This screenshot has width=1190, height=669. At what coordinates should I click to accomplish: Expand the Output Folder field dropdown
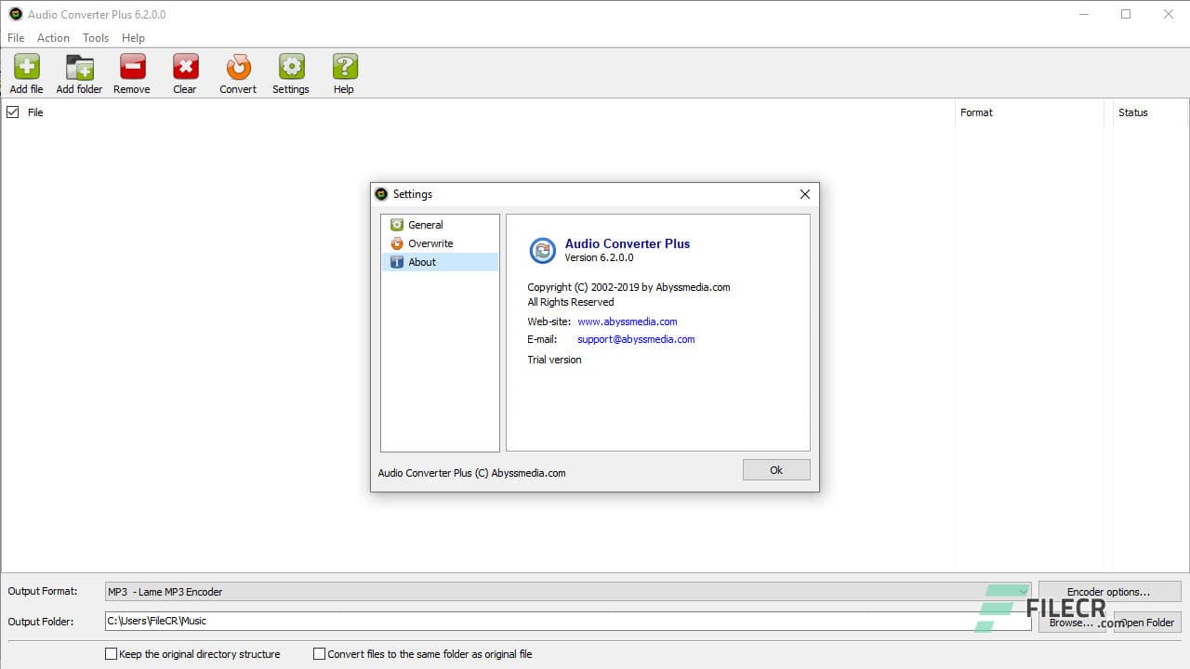tap(1024, 622)
